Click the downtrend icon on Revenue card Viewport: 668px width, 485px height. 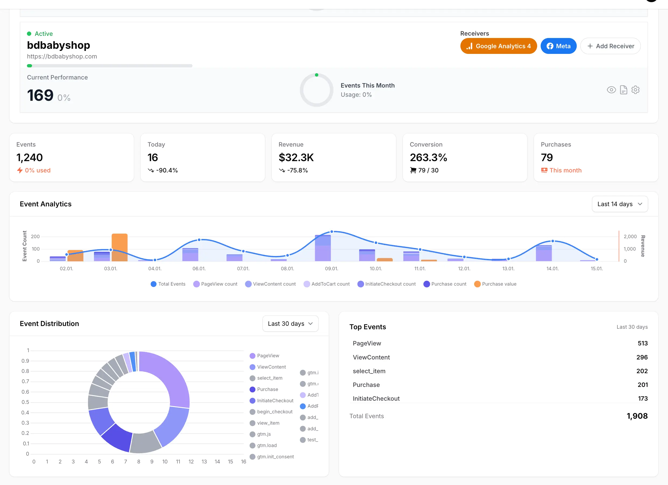282,170
